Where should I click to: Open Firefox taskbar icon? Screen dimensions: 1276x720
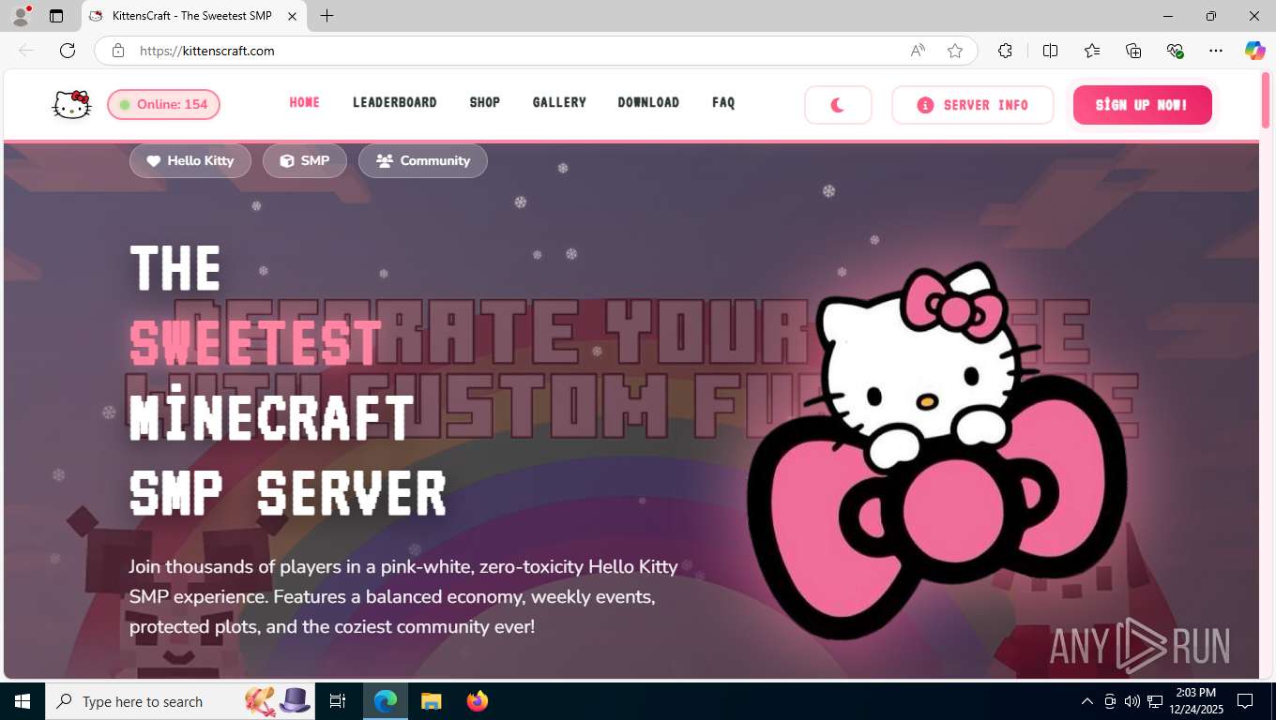(x=477, y=701)
